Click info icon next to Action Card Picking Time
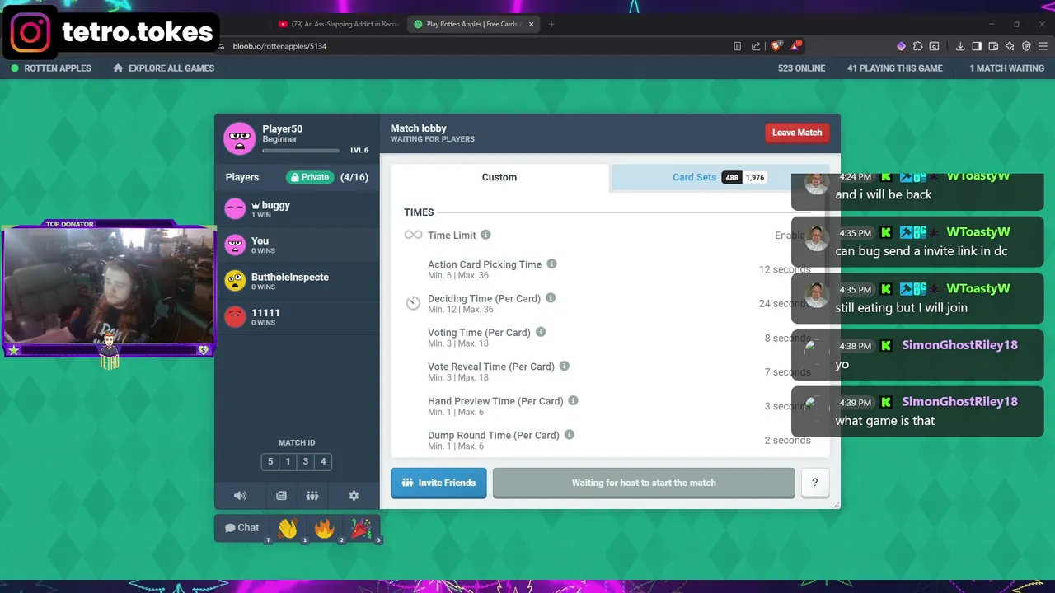 pyautogui.click(x=551, y=264)
